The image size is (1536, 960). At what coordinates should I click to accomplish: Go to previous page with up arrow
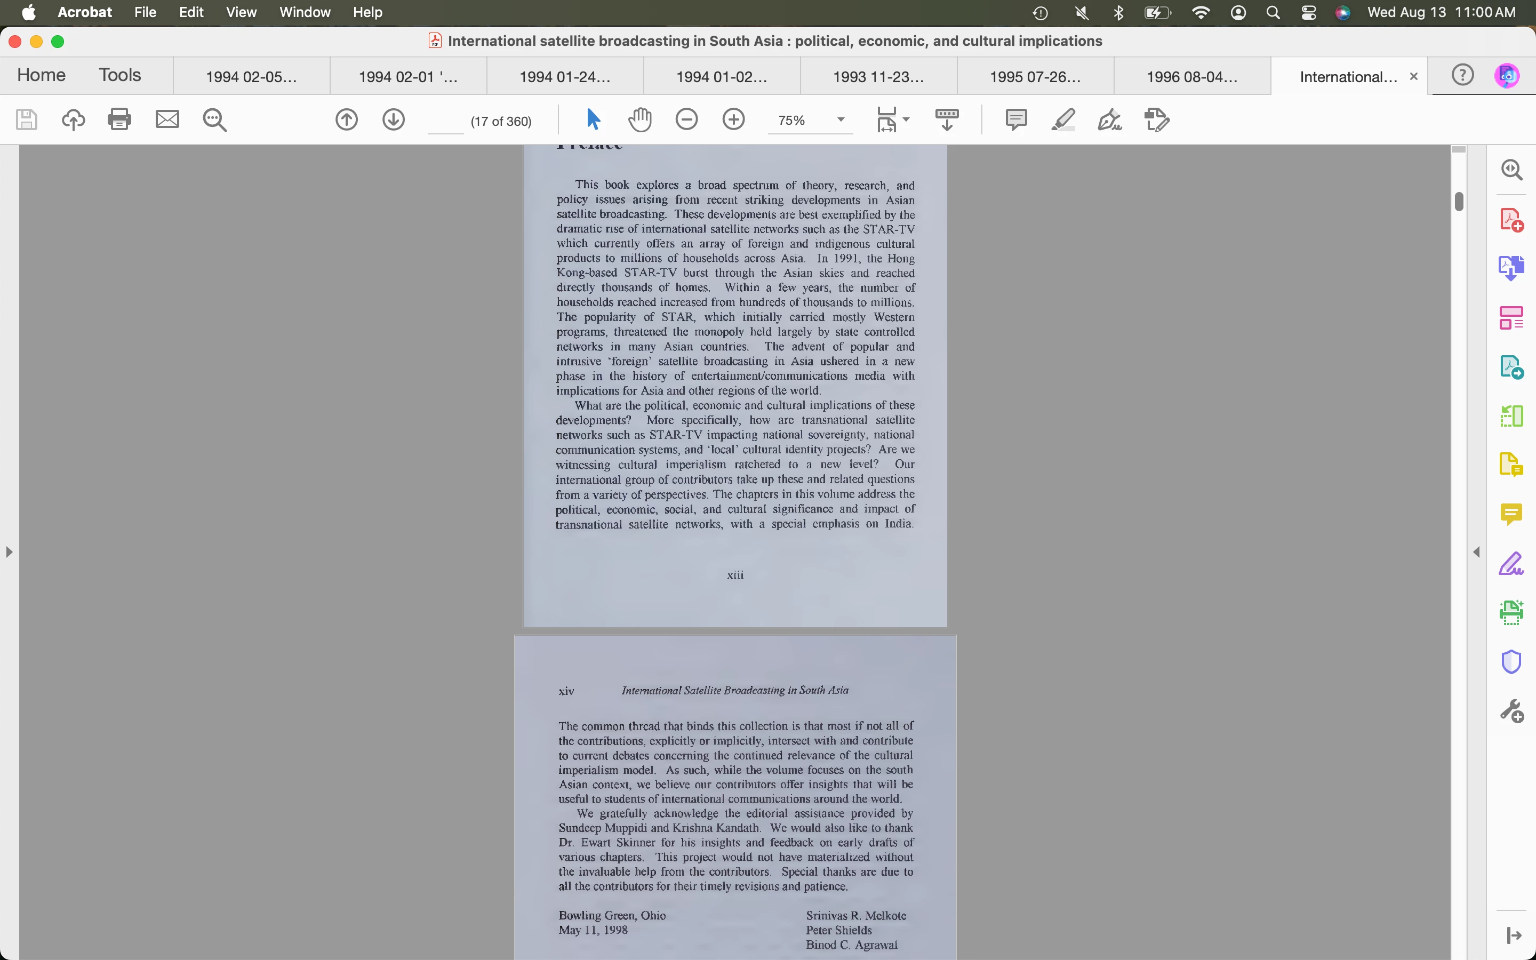tap(347, 119)
